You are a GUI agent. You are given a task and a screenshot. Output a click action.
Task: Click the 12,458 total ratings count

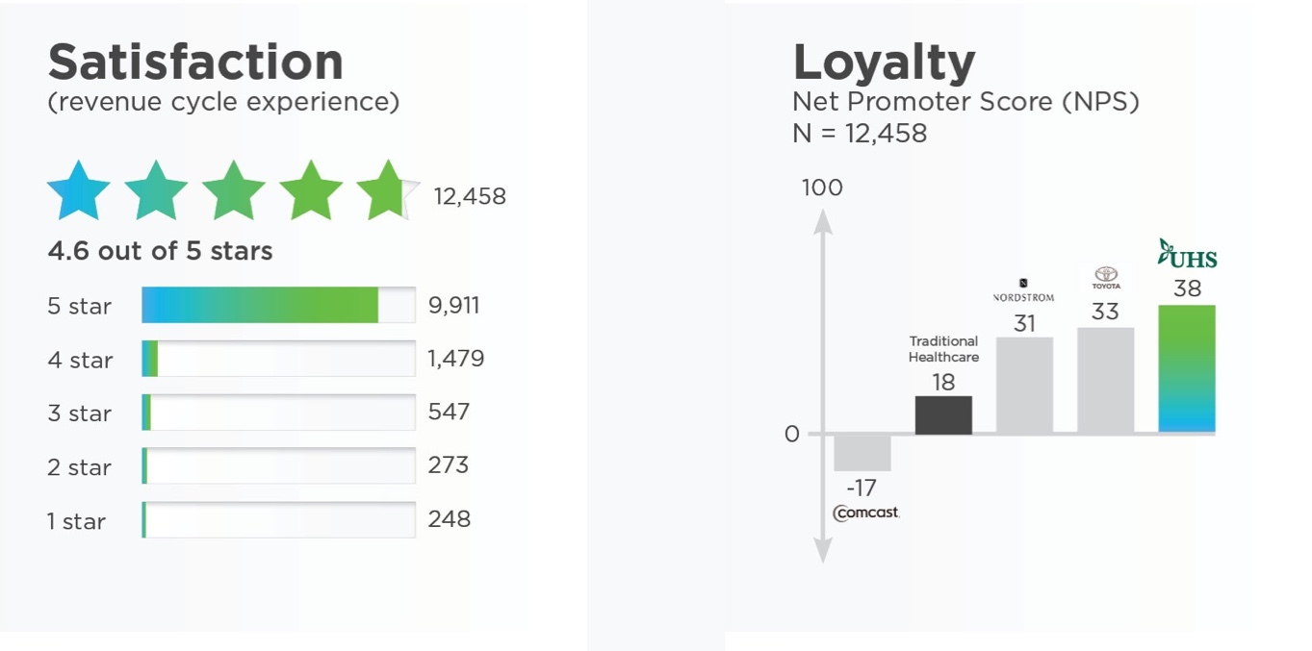pos(470,197)
